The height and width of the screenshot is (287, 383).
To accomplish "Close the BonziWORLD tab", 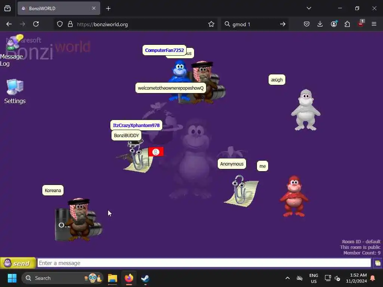I will click(x=94, y=9).
